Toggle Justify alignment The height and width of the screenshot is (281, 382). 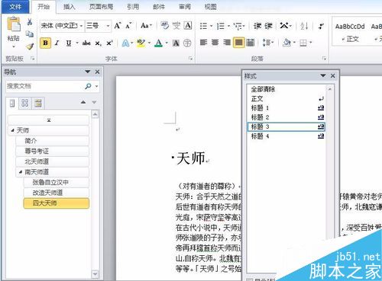click(238, 43)
